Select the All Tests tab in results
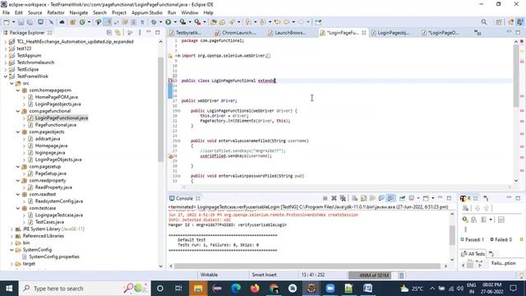Screen dimensions: 526x296 click(x=473, y=254)
